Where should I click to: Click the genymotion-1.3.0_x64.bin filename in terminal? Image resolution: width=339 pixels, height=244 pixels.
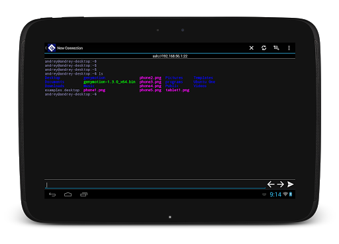(109, 82)
